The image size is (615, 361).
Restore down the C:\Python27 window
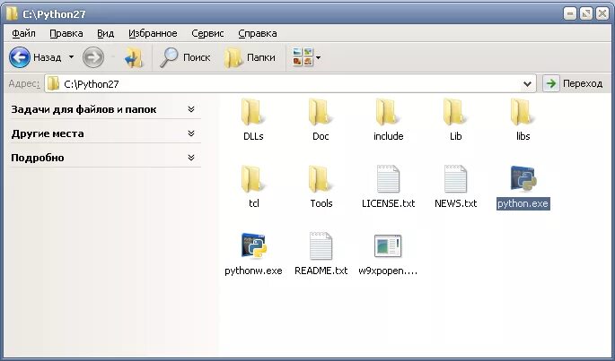[x=586, y=14]
